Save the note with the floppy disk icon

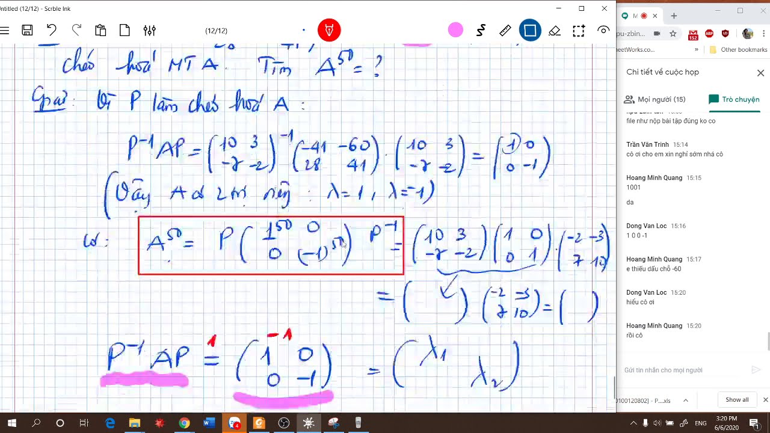(27, 30)
